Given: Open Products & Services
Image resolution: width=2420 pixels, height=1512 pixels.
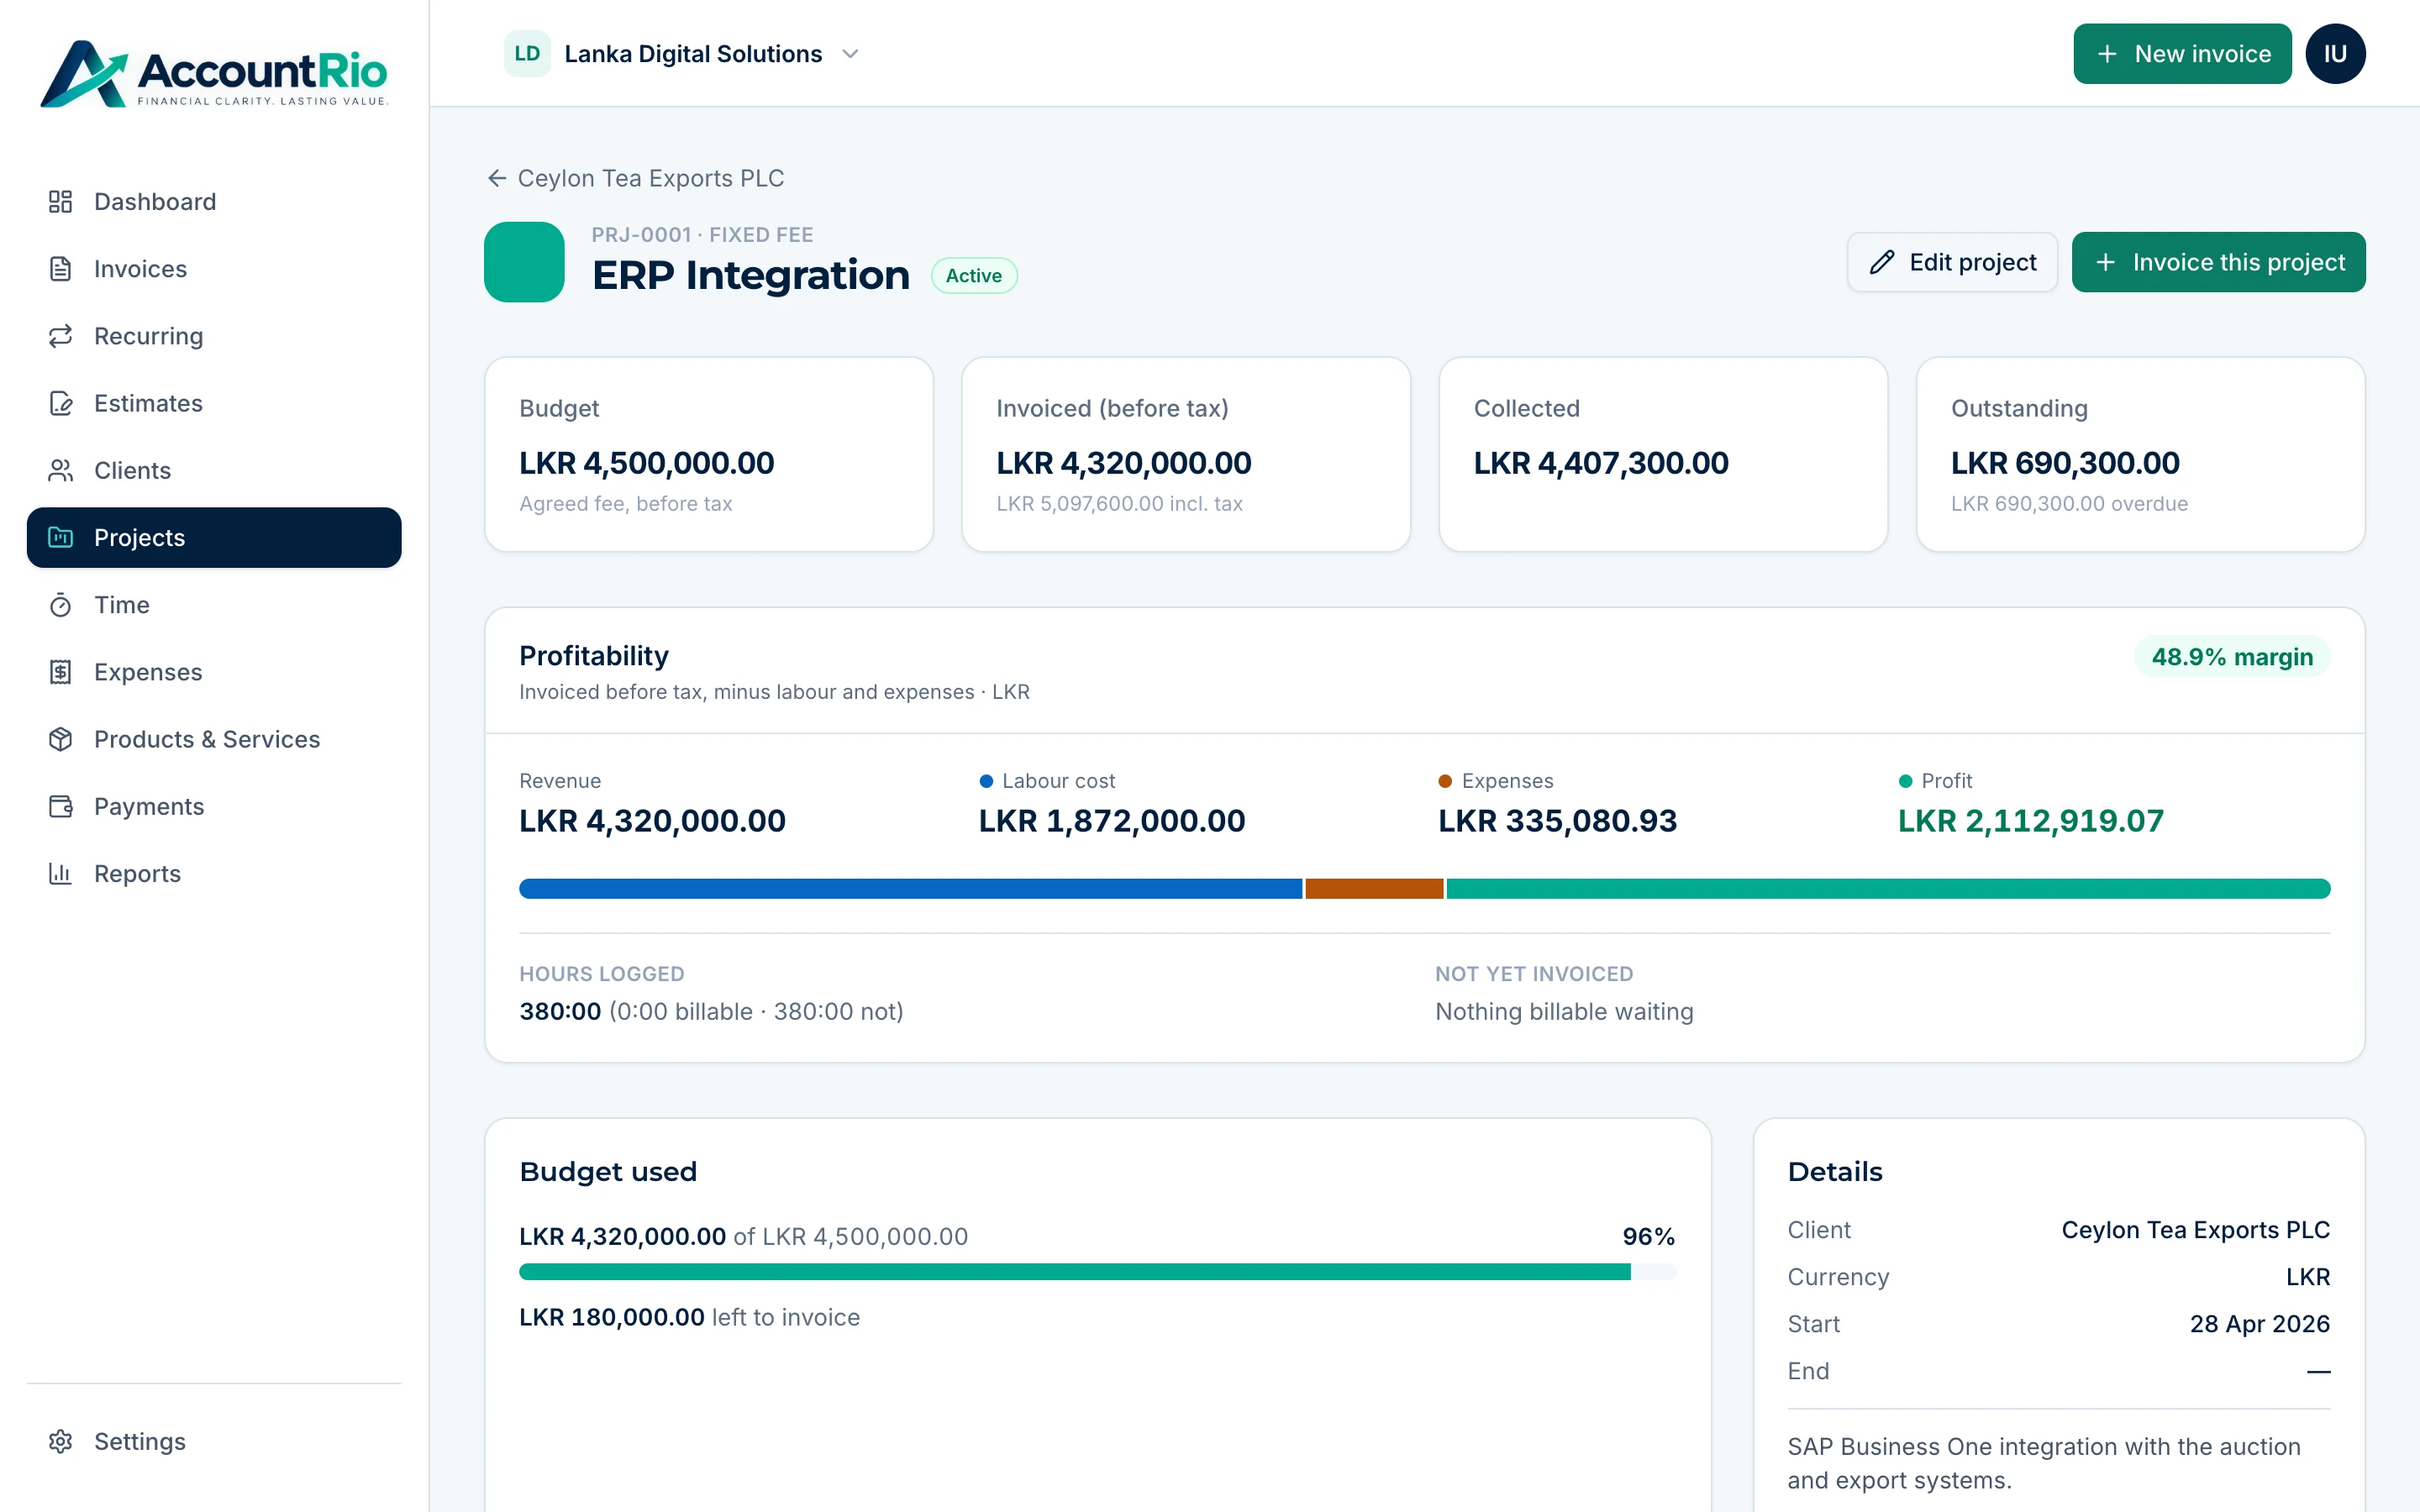Looking at the screenshot, I should pyautogui.click(x=214, y=739).
